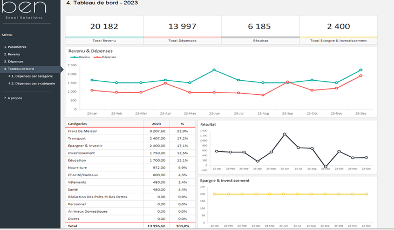Open 4.1. Dépenses par catégorie sub-item
The height and width of the screenshot is (230, 394).
pos(30,76)
